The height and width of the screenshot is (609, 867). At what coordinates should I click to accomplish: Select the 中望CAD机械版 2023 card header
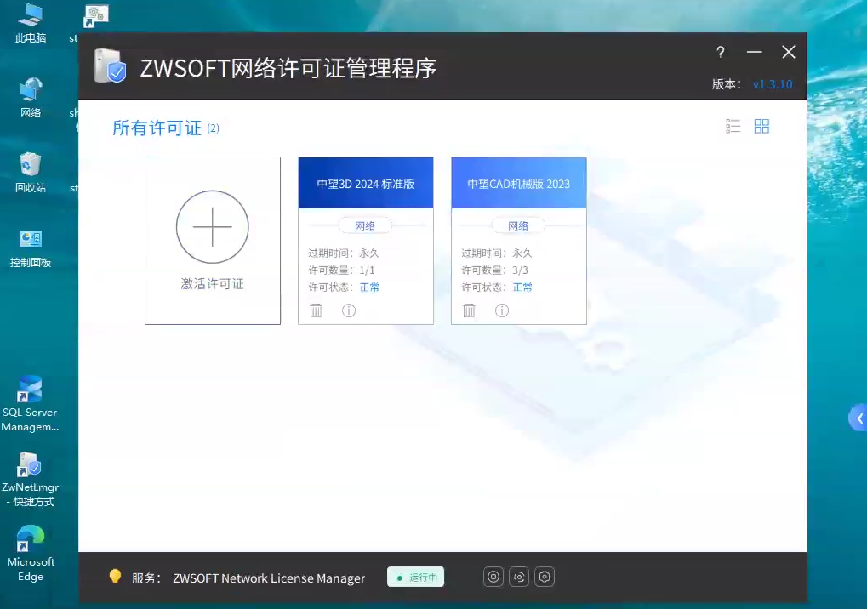tap(519, 183)
